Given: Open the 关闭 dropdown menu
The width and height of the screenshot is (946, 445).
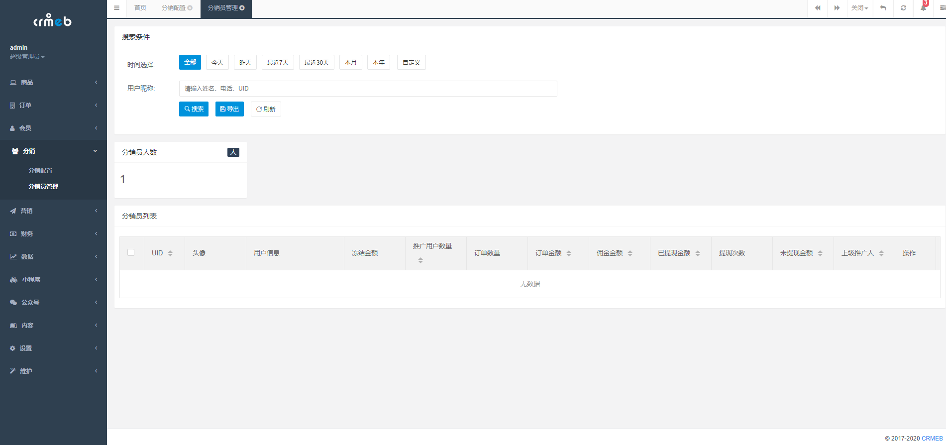Looking at the screenshot, I should click(859, 8).
